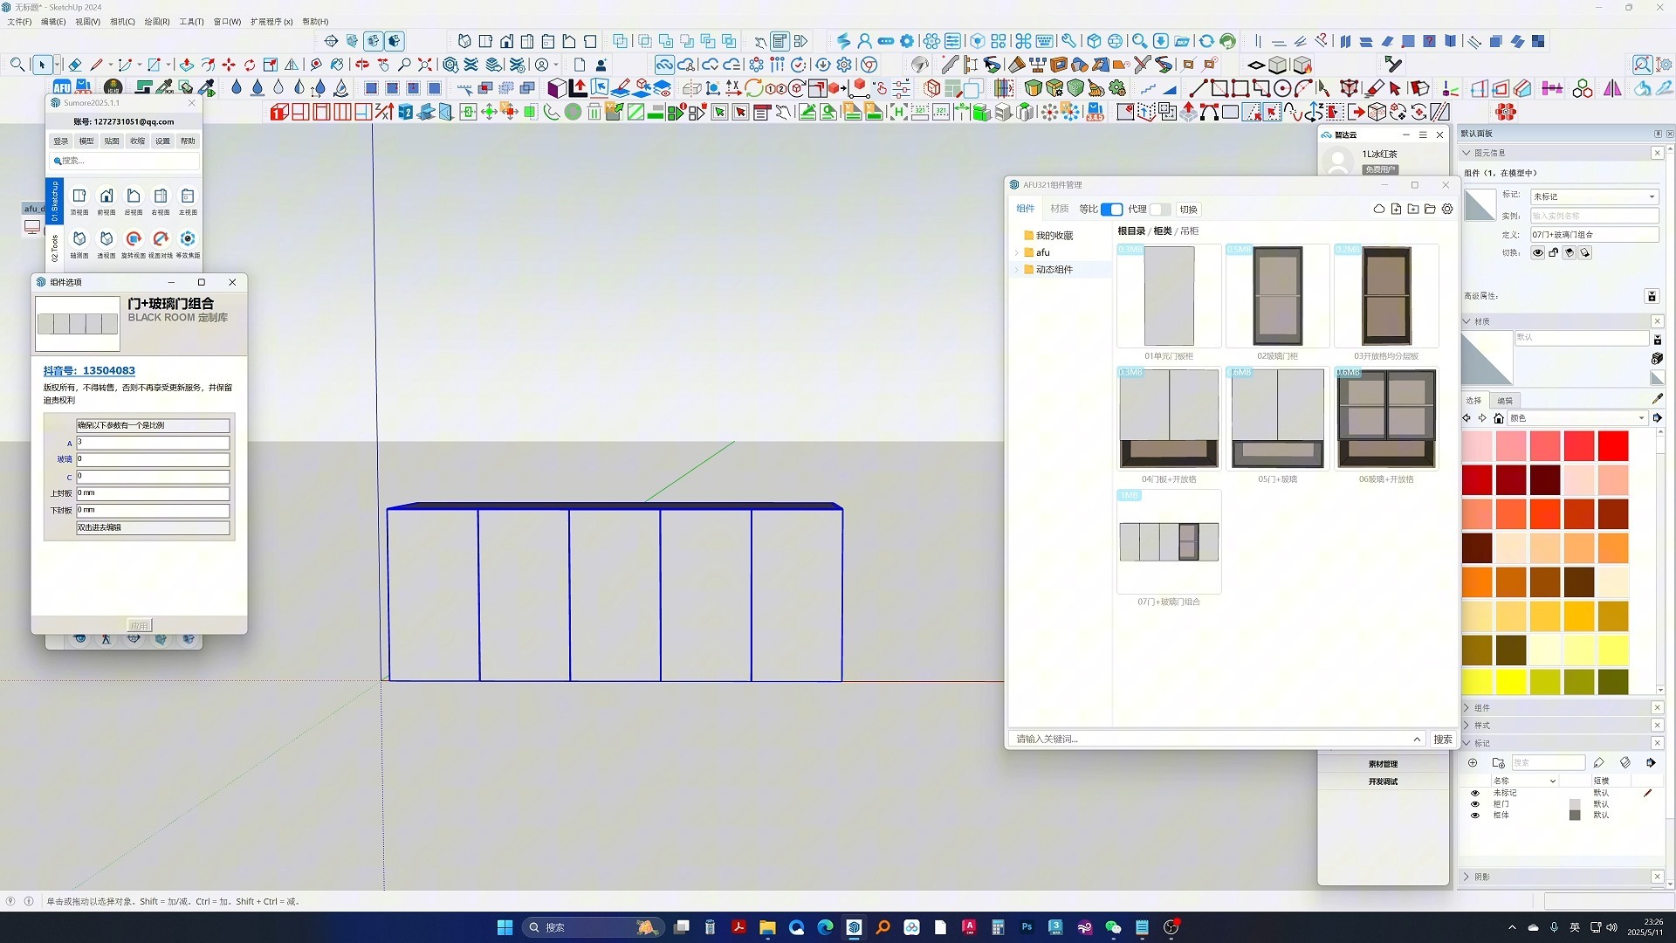
Task: Open the 相机(C) menu
Action: pyautogui.click(x=122, y=22)
